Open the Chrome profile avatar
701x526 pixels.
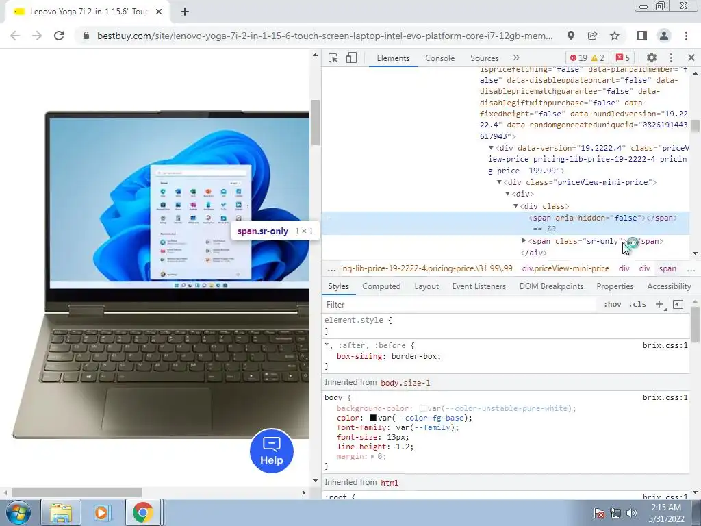tap(664, 36)
